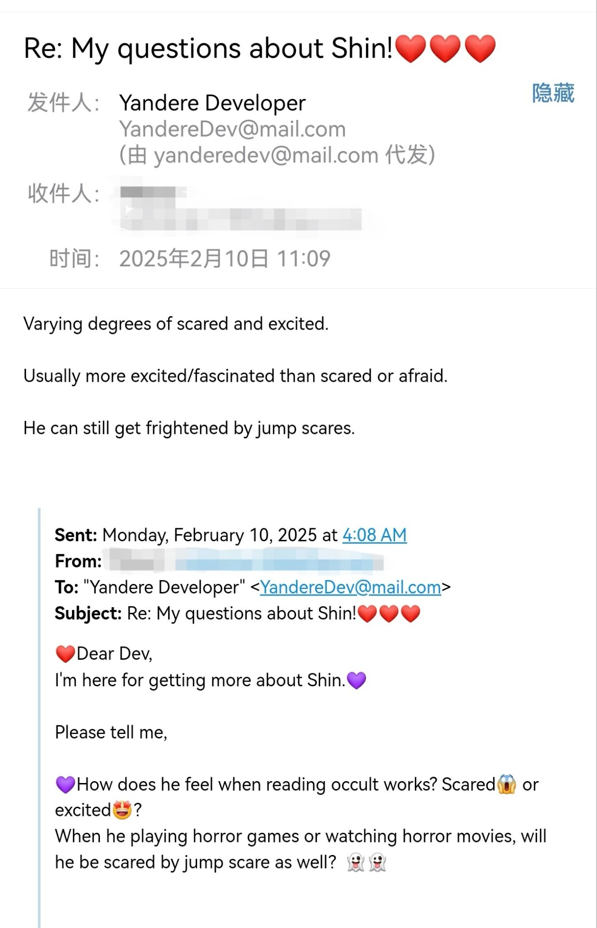Click the purple heart after "about Shin."

[356, 681]
